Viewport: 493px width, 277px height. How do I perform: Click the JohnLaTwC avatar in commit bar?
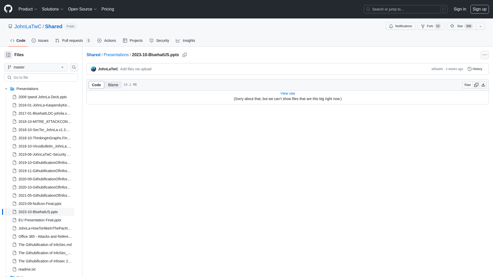coord(93,69)
